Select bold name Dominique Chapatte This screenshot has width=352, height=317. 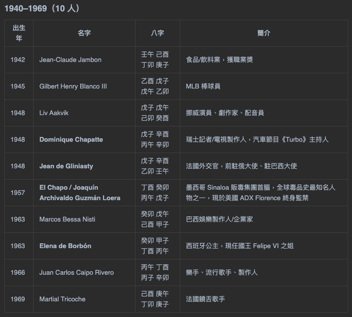coord(71,140)
